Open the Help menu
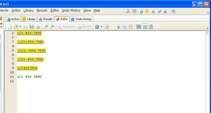The image size is (211, 113). [x=97, y=11]
